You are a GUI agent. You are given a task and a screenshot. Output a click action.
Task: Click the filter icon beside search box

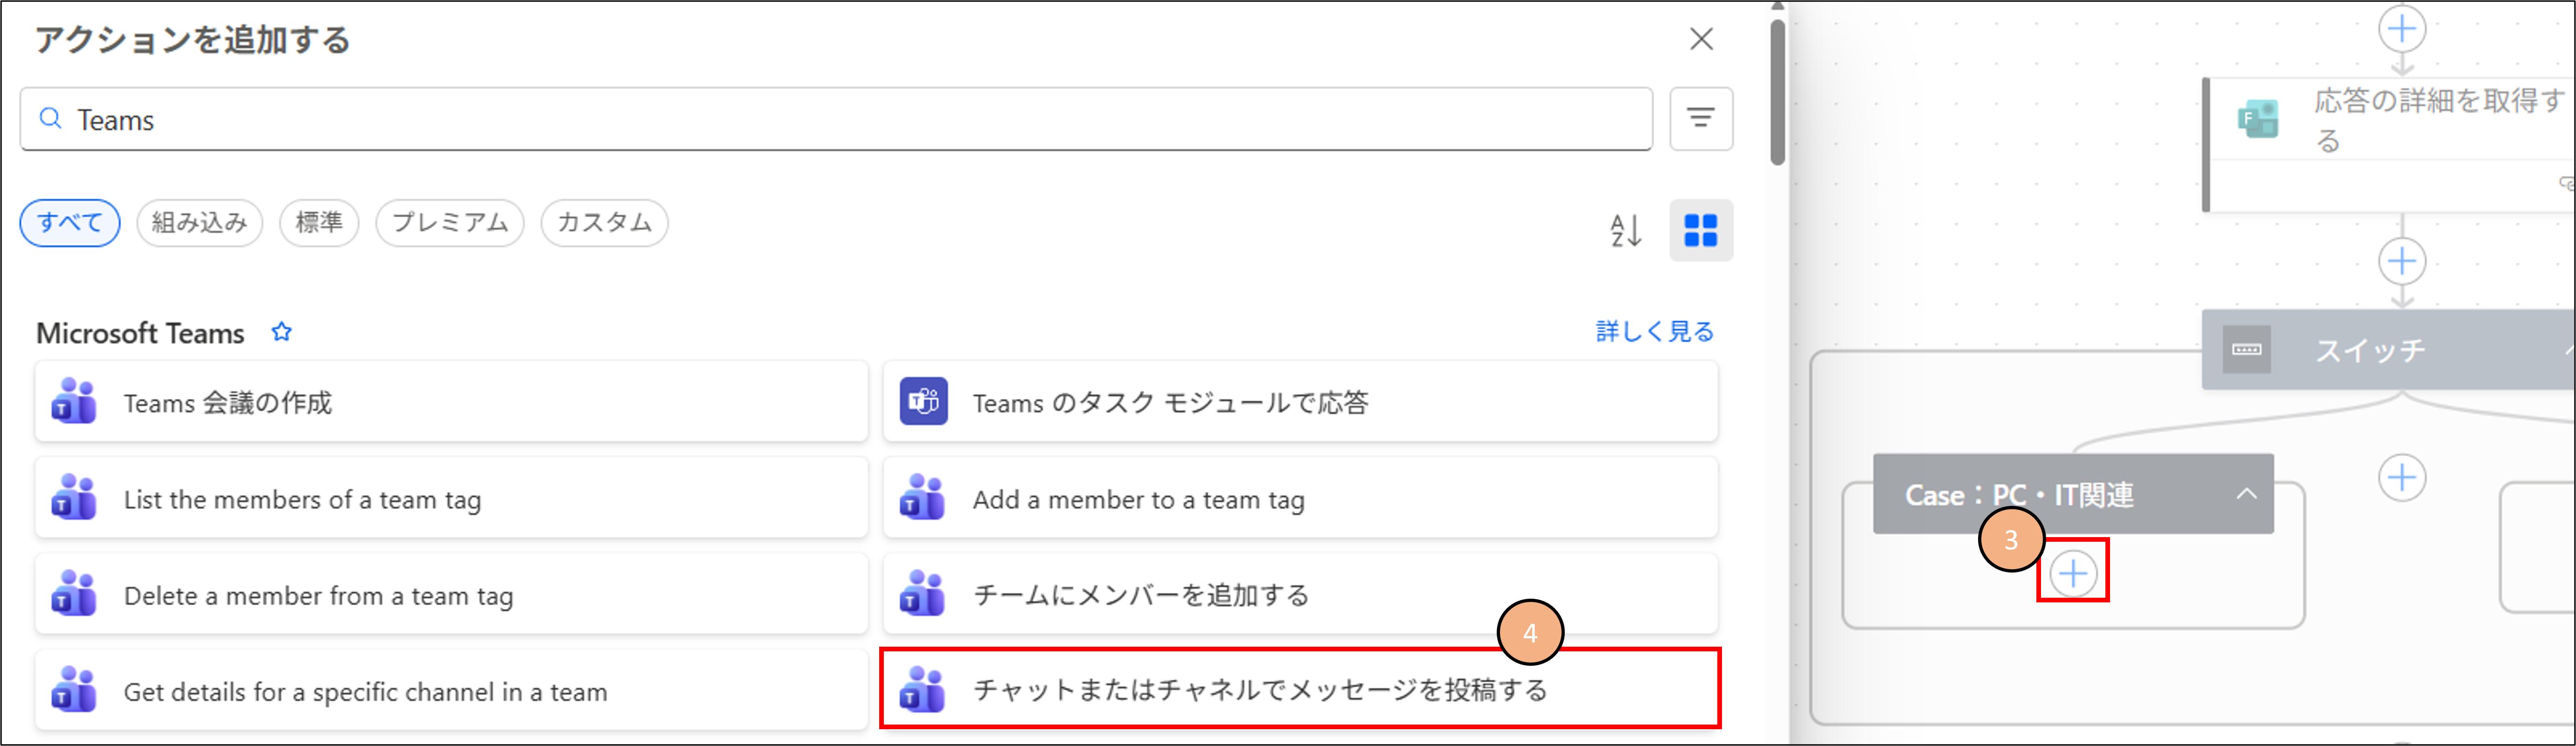[x=1700, y=119]
